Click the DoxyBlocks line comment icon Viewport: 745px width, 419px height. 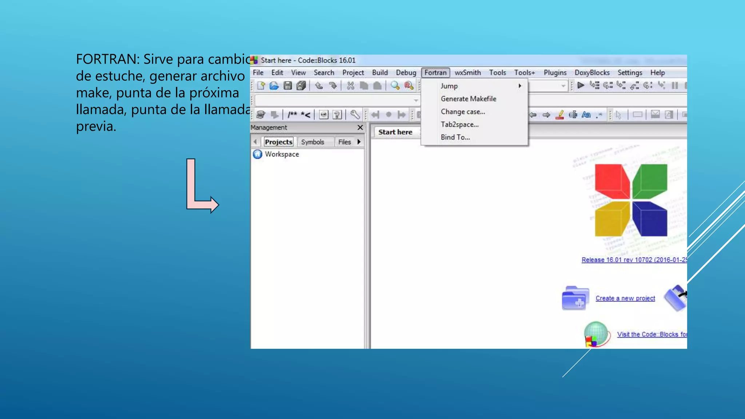(x=306, y=115)
